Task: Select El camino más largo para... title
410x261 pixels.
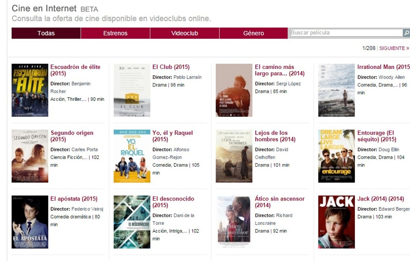Action: click(x=279, y=70)
